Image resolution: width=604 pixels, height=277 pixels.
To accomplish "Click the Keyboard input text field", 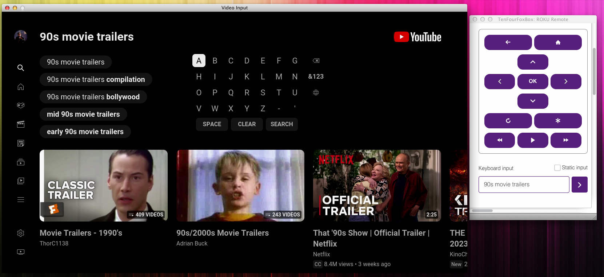I will point(524,185).
